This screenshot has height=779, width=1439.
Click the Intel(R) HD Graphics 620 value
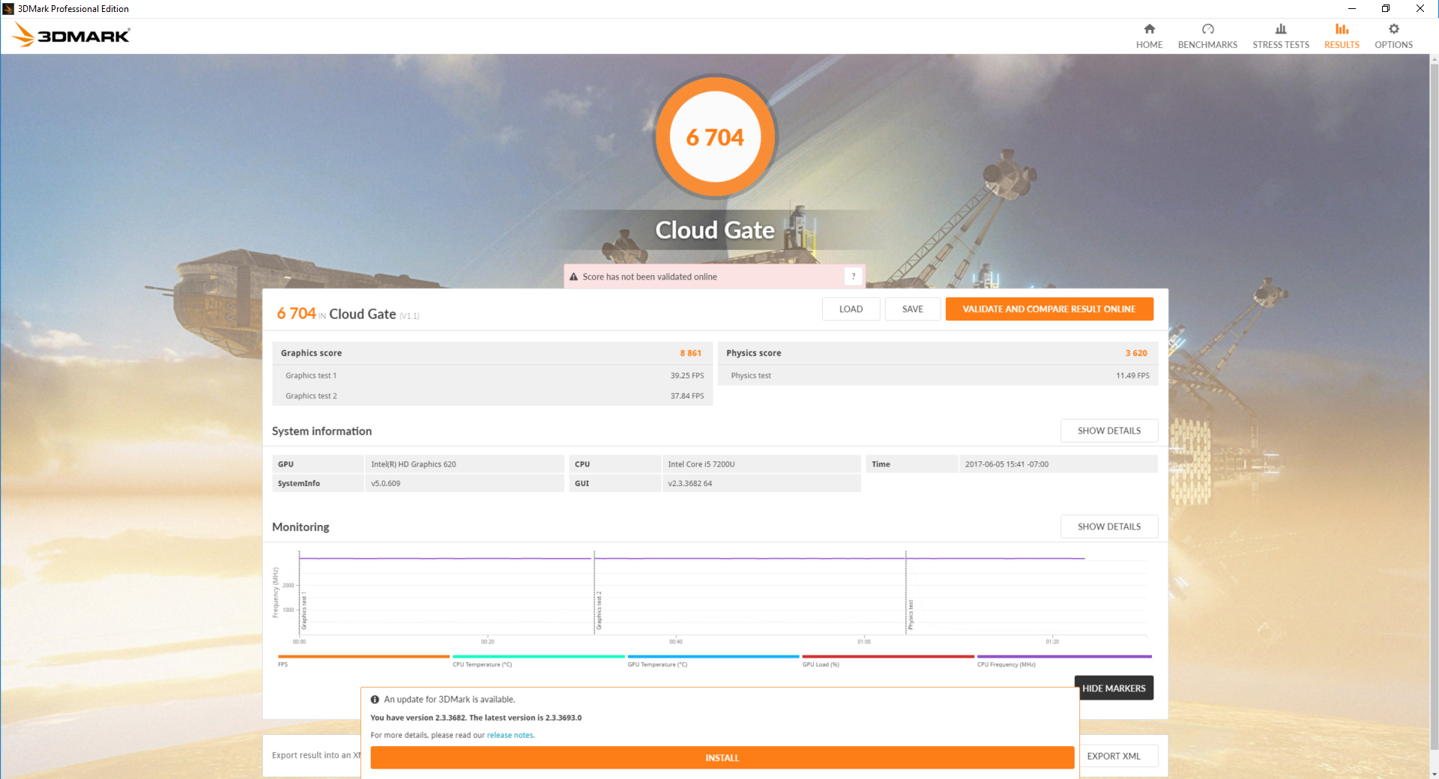[414, 464]
